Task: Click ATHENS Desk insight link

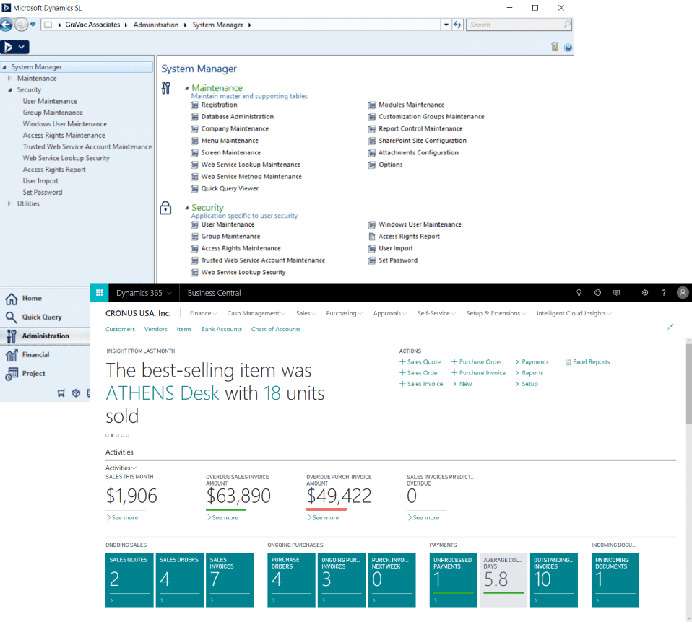Action: click(x=163, y=393)
